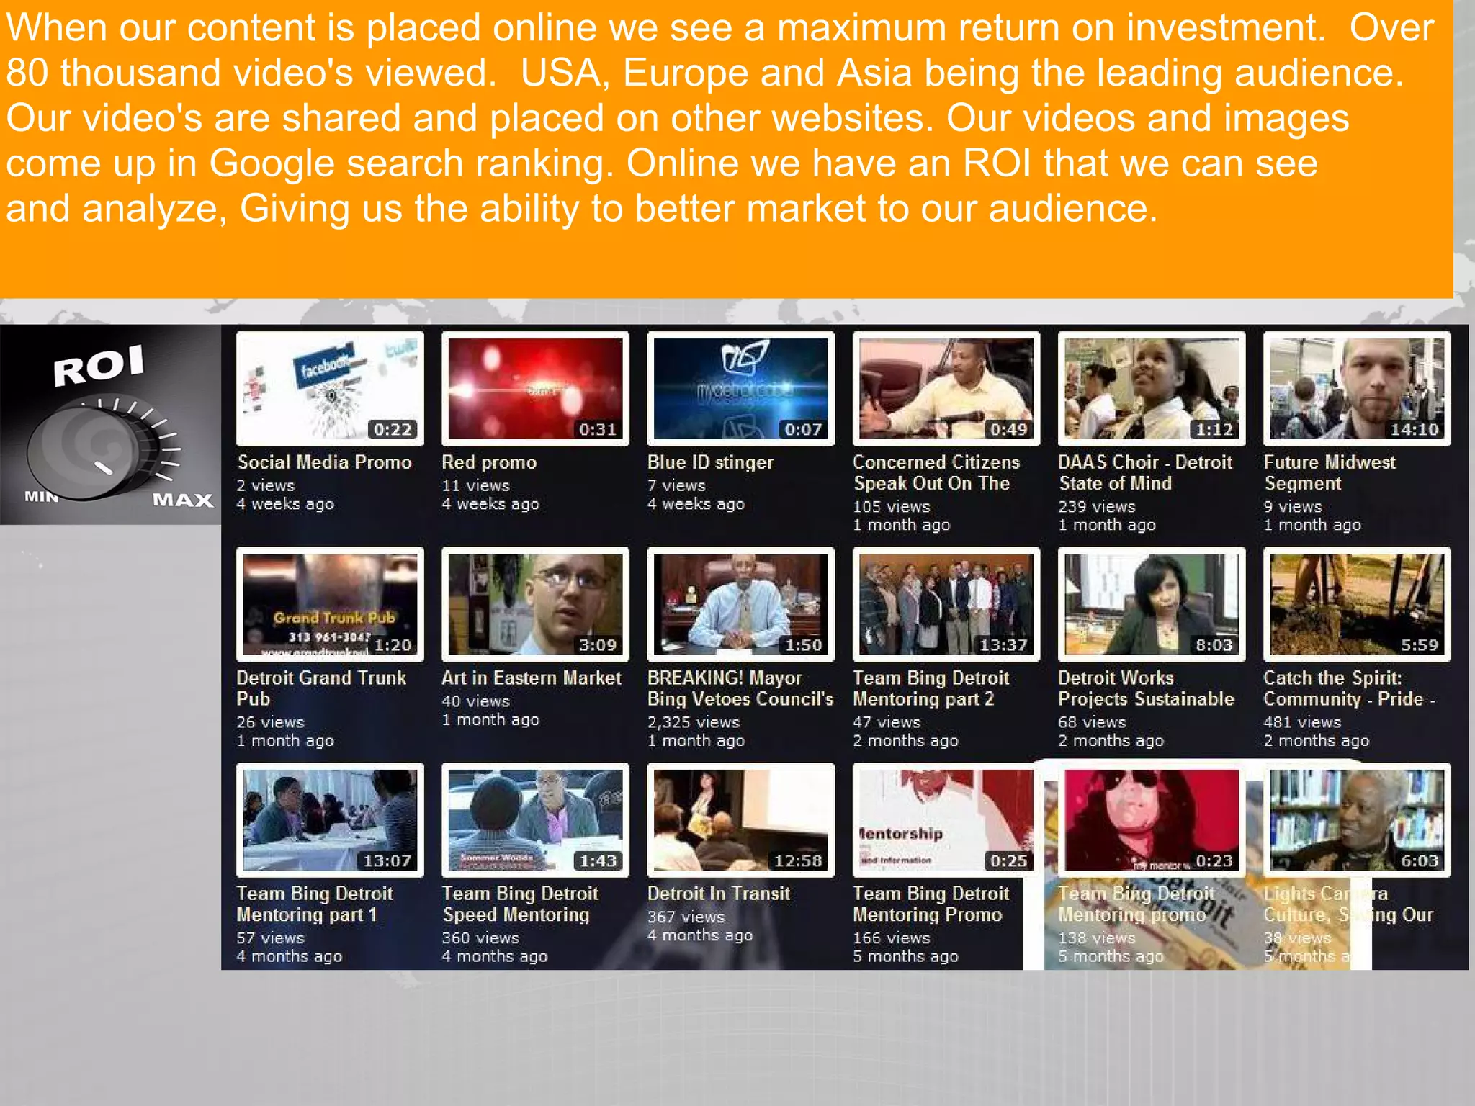Click the 2,325 views text
1475x1106 pixels.
693,722
